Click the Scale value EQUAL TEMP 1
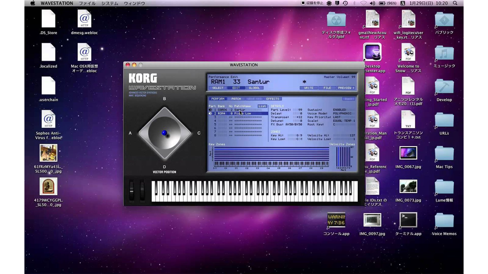This screenshot has width=488, height=274. pyautogui.click(x=344, y=121)
